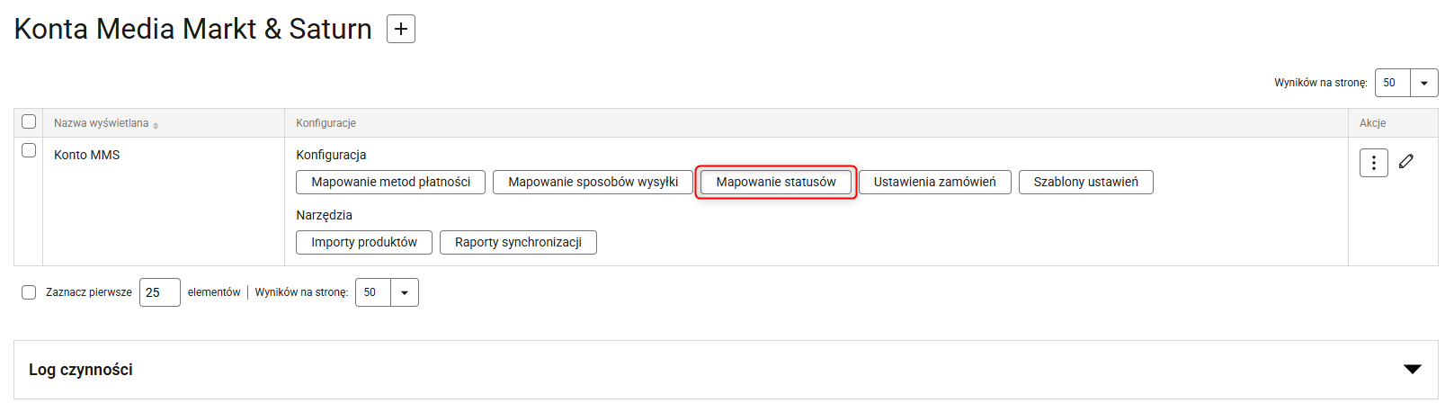Click the Konta Media Markt & Saturn heading
The image size is (1454, 412).
pyautogui.click(x=193, y=29)
